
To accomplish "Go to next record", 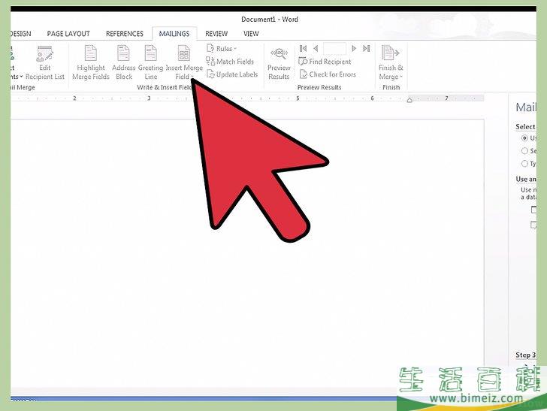I will point(354,49).
